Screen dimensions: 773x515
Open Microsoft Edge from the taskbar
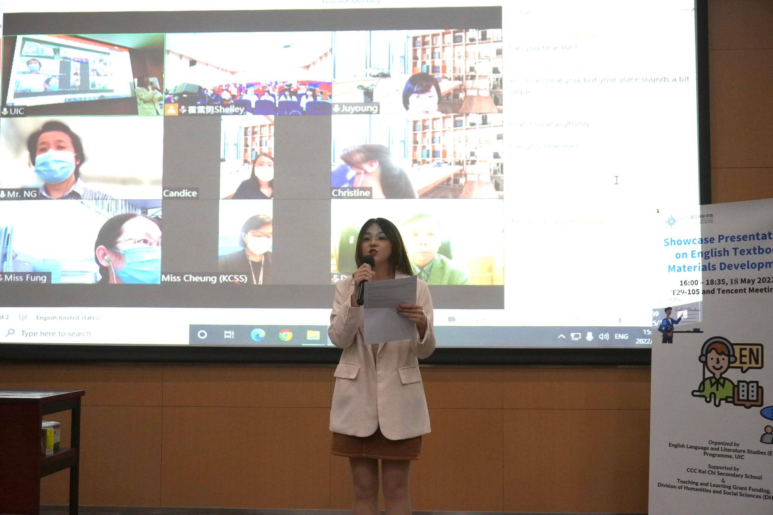(258, 335)
